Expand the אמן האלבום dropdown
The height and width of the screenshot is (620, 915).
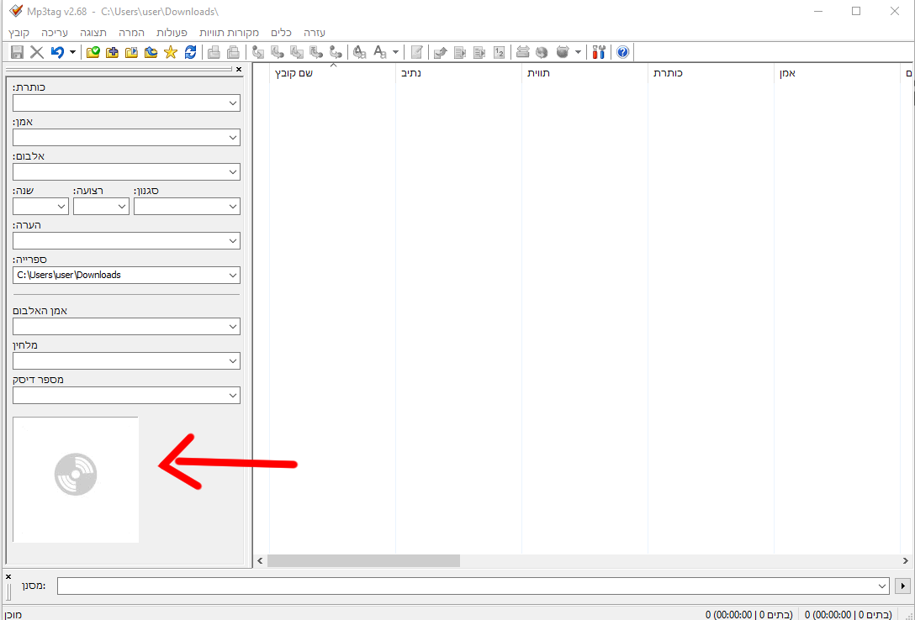(234, 326)
